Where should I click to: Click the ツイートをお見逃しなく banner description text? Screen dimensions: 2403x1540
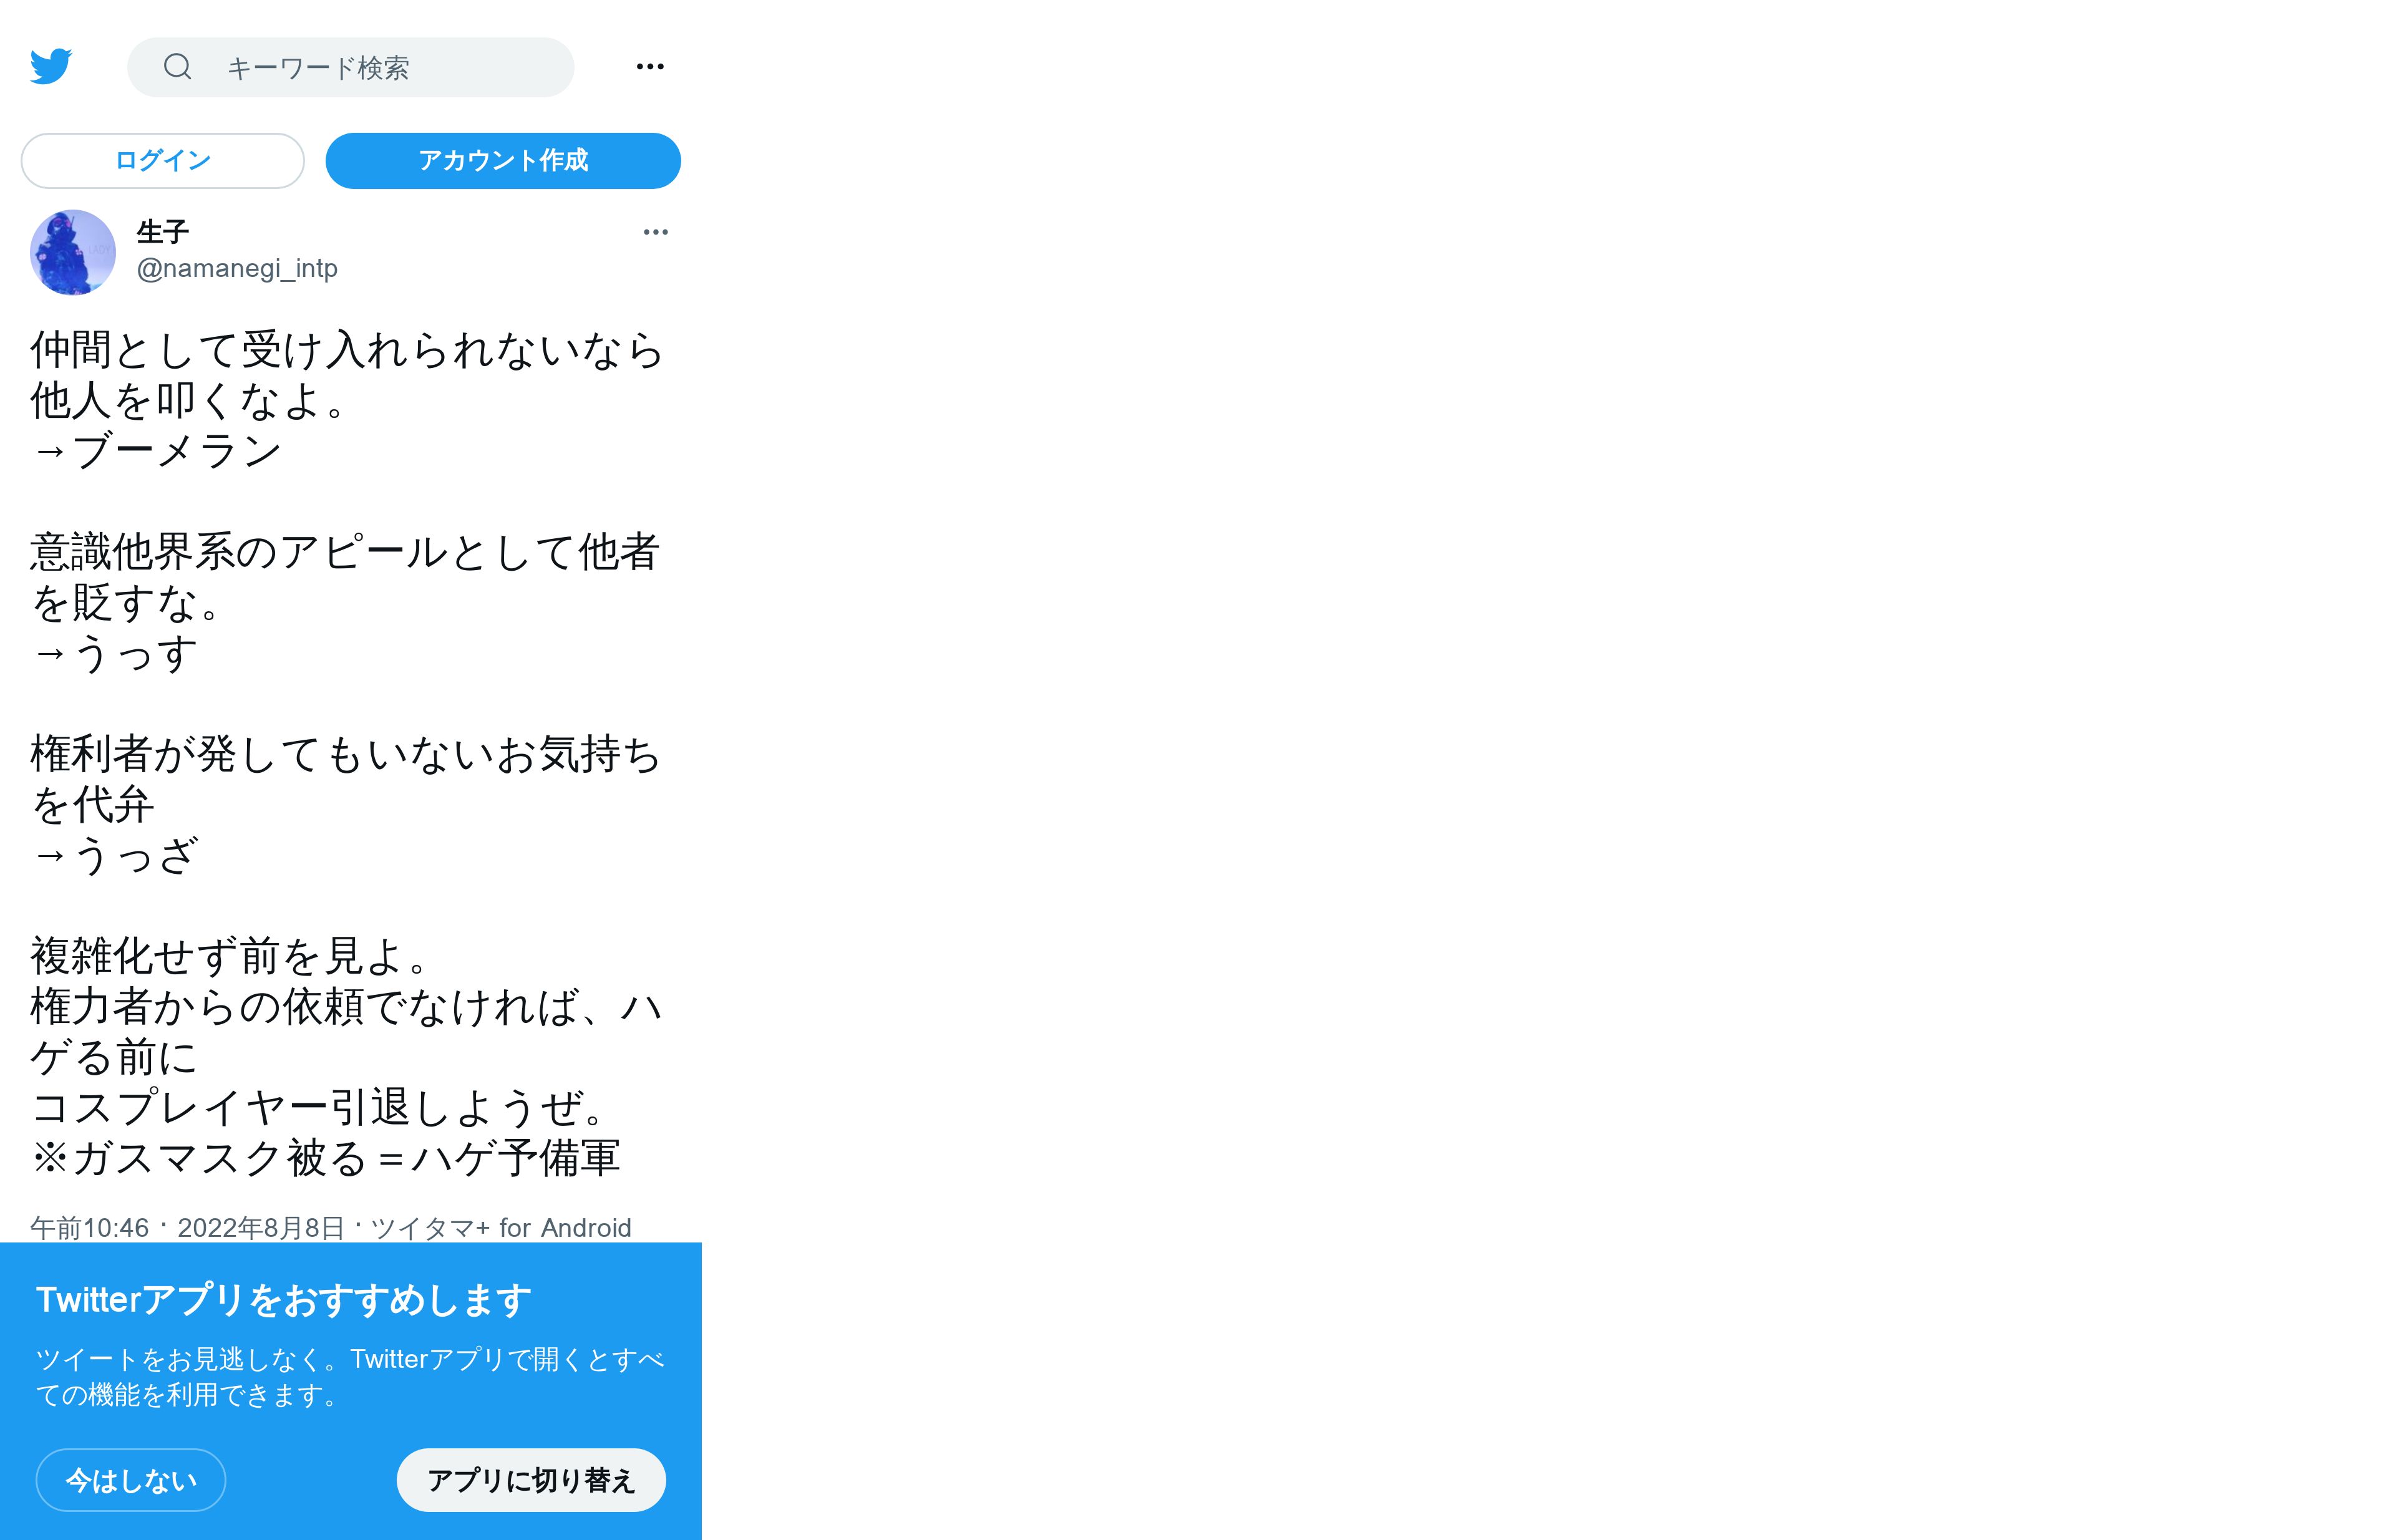tap(350, 1377)
